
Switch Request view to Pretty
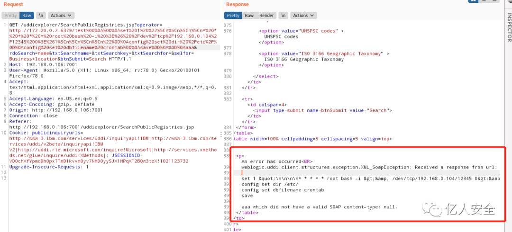[x=10, y=15]
